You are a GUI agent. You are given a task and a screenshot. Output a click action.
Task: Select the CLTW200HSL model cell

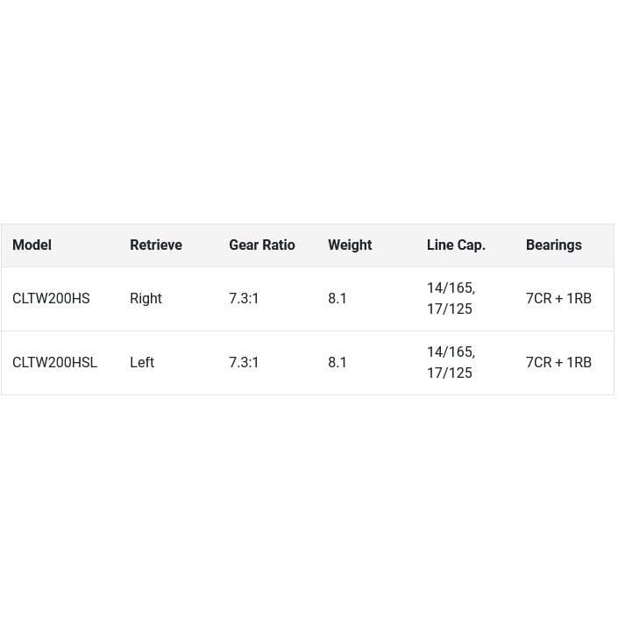pyautogui.click(x=54, y=363)
